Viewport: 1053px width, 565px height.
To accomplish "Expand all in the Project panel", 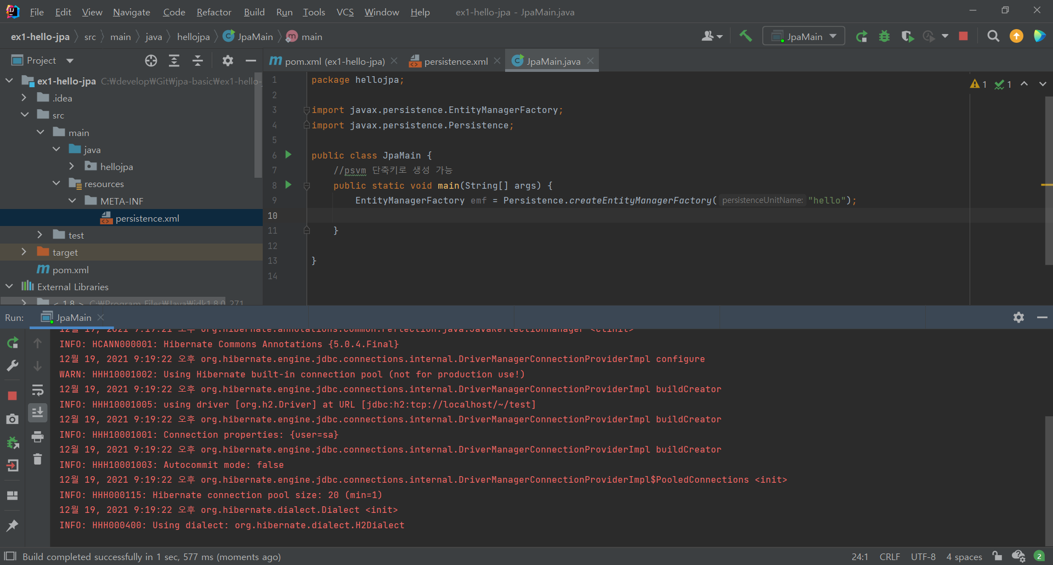I will (174, 60).
